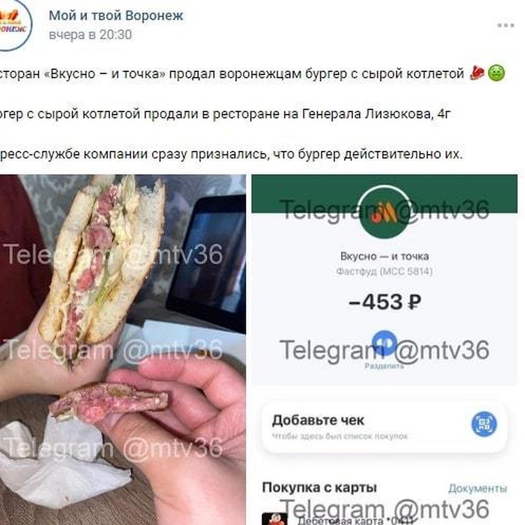
Task: Open the Документы link
Action: coord(477,488)
